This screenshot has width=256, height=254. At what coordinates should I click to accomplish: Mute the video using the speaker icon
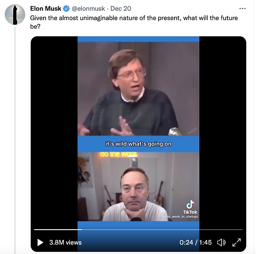(x=221, y=242)
